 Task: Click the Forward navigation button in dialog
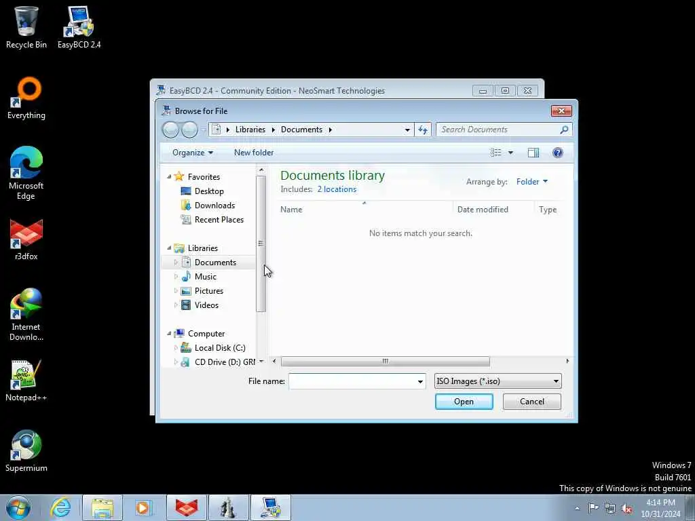(190, 130)
